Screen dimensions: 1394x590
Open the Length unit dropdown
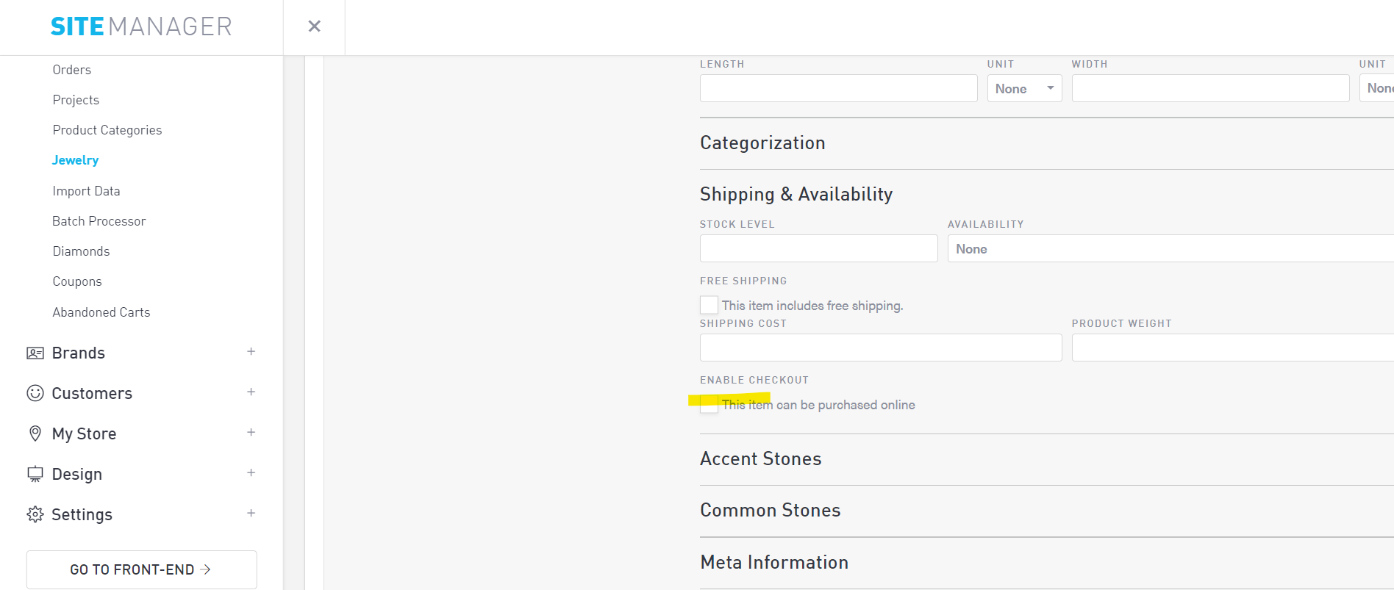click(1024, 88)
